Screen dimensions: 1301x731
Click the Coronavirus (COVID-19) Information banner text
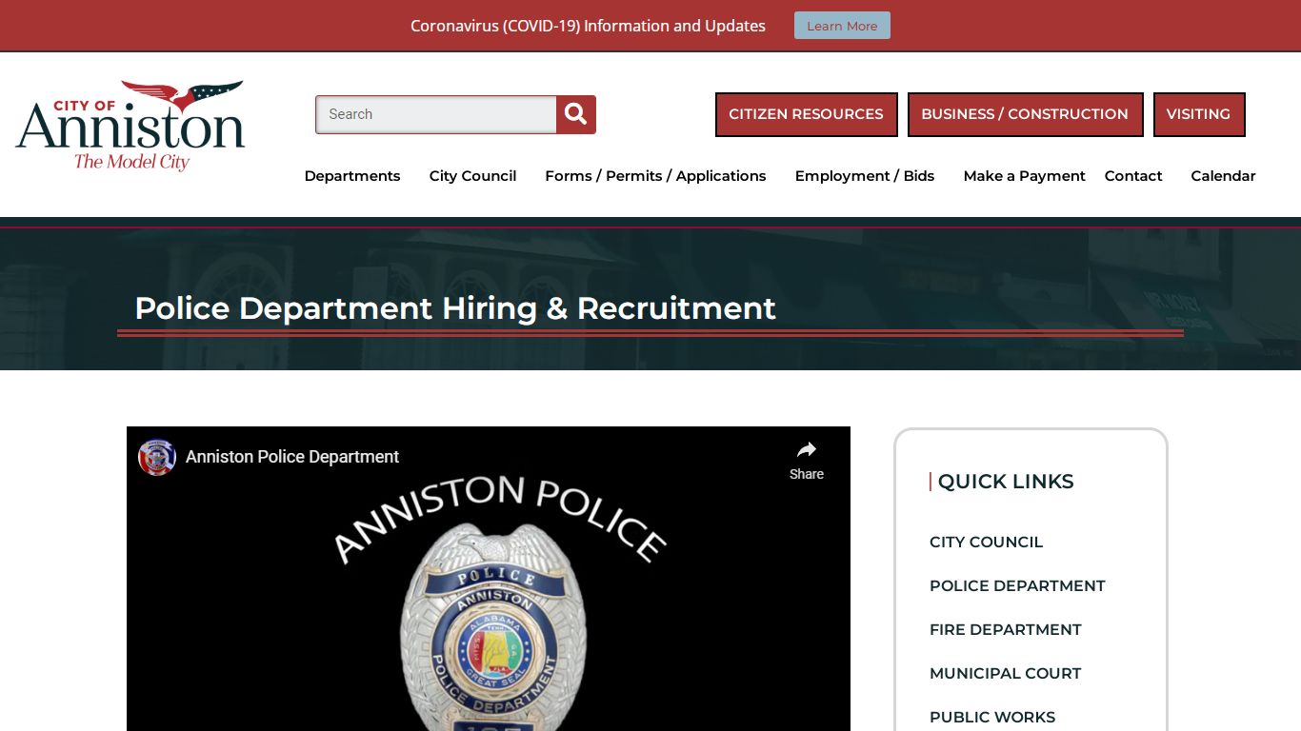[x=588, y=26]
